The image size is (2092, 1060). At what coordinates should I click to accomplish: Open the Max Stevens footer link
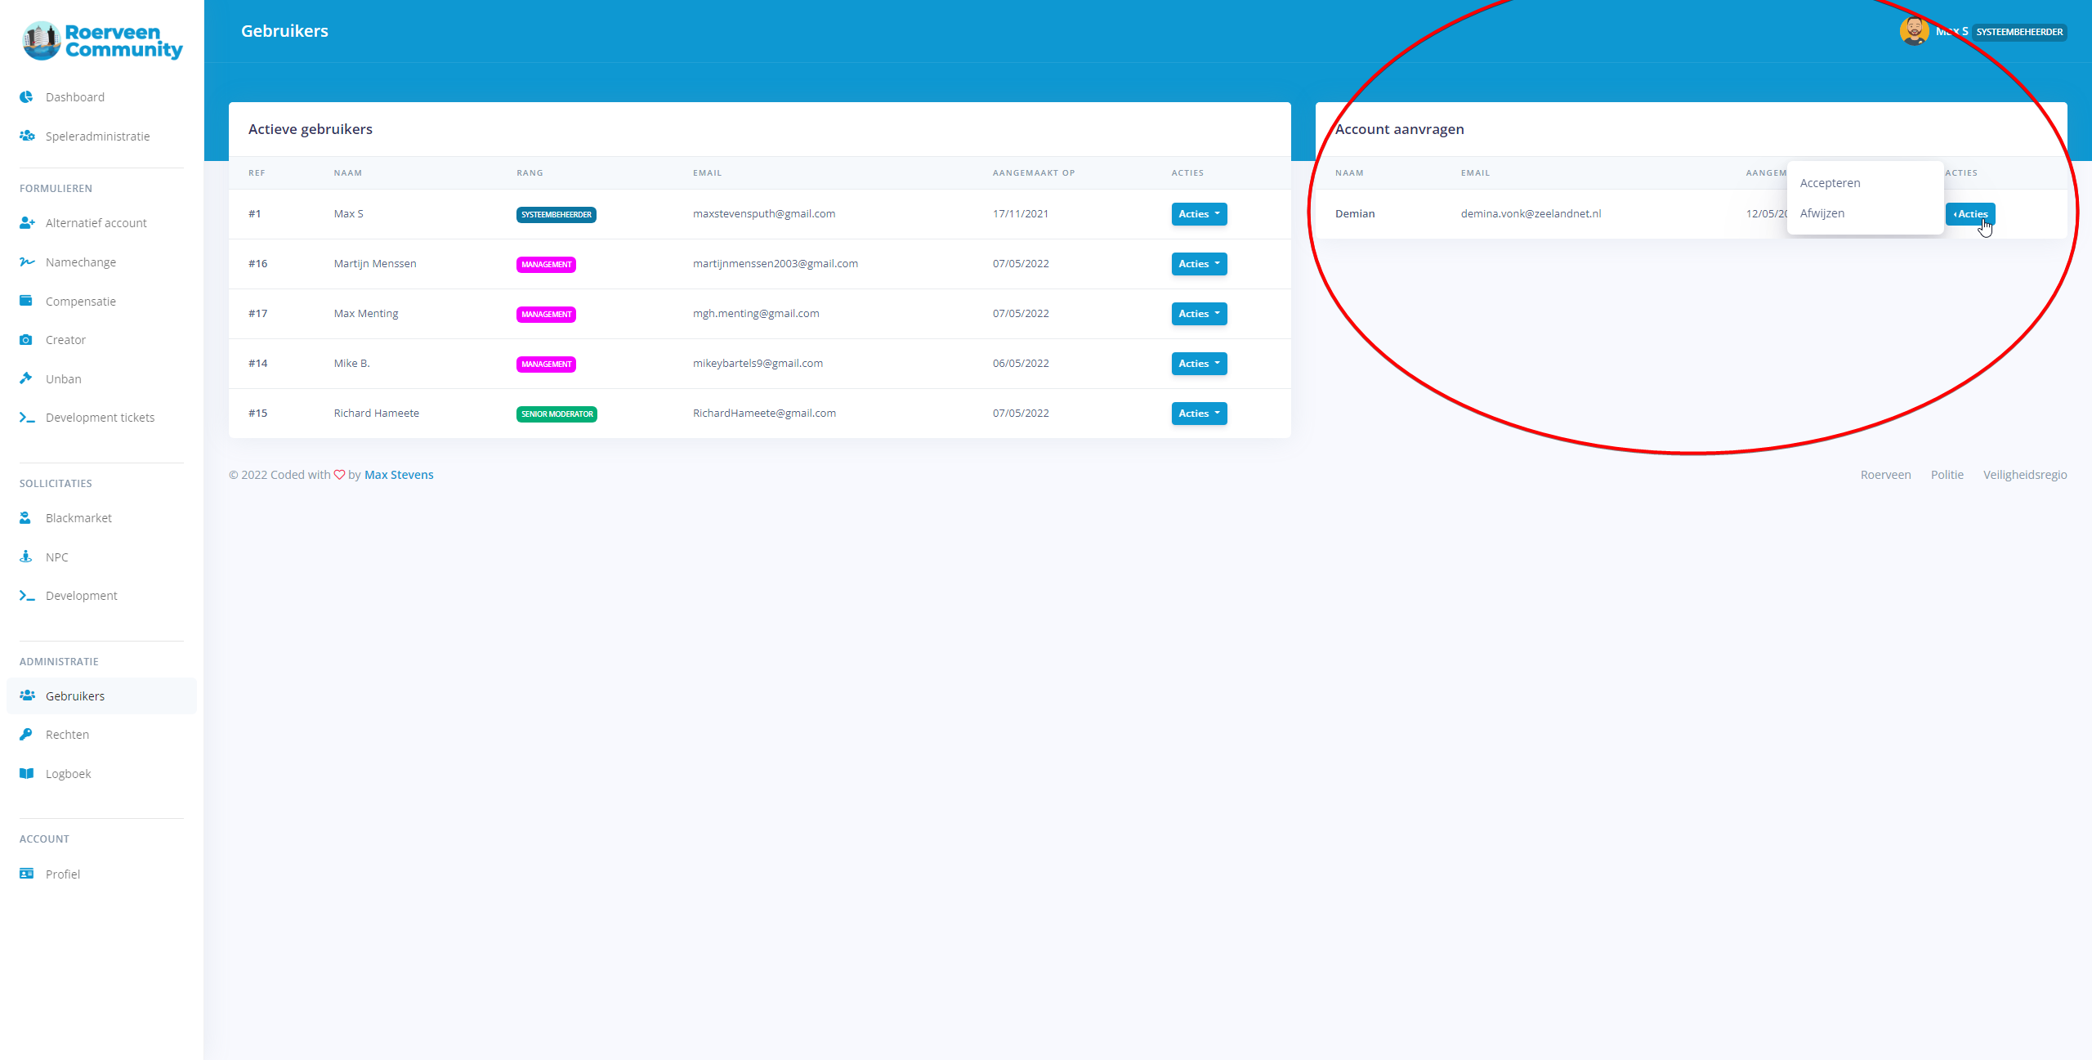tap(399, 475)
